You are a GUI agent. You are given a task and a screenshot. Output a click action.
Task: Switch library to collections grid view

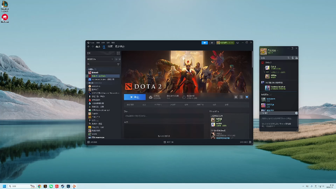pos(118,53)
